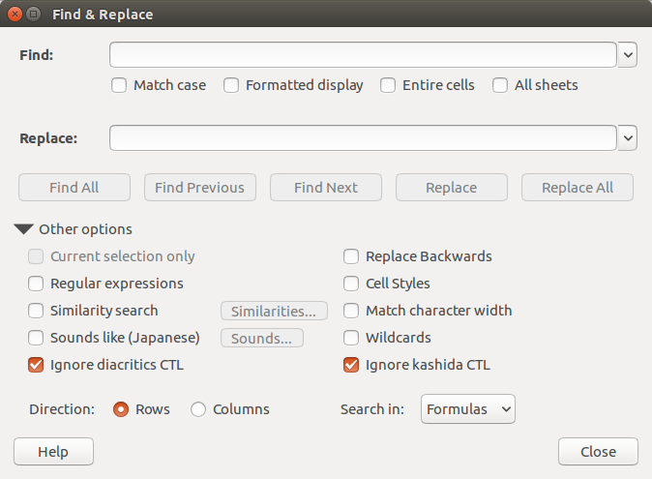Viewport: 652px width, 479px height.
Task: Enable searching All sheets
Action: (500, 85)
